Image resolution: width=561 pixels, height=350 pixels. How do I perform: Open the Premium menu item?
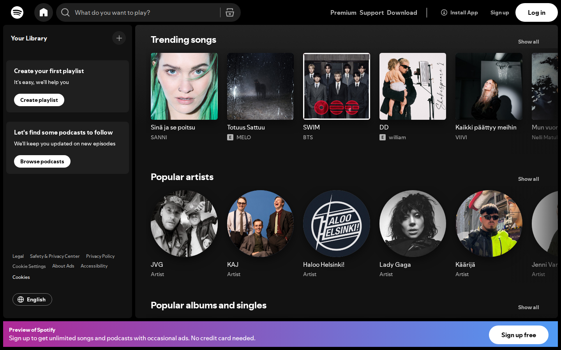coord(343,12)
